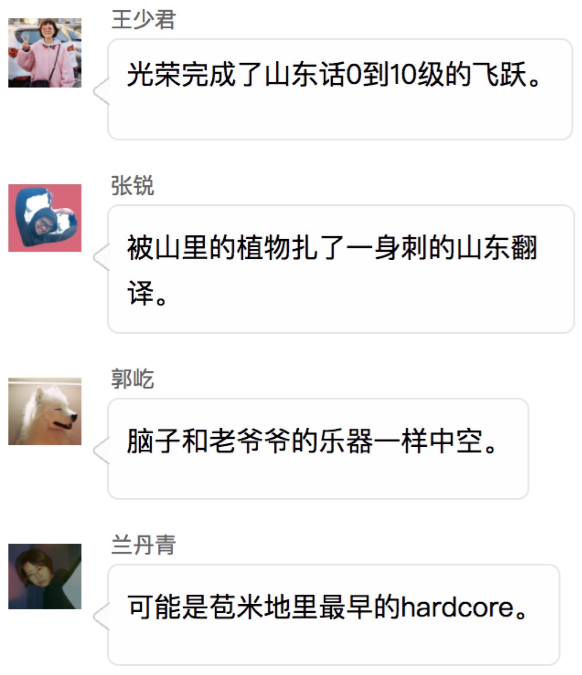The height and width of the screenshot is (675, 582).
Task: Click the sender name 张锐
Action: [133, 186]
